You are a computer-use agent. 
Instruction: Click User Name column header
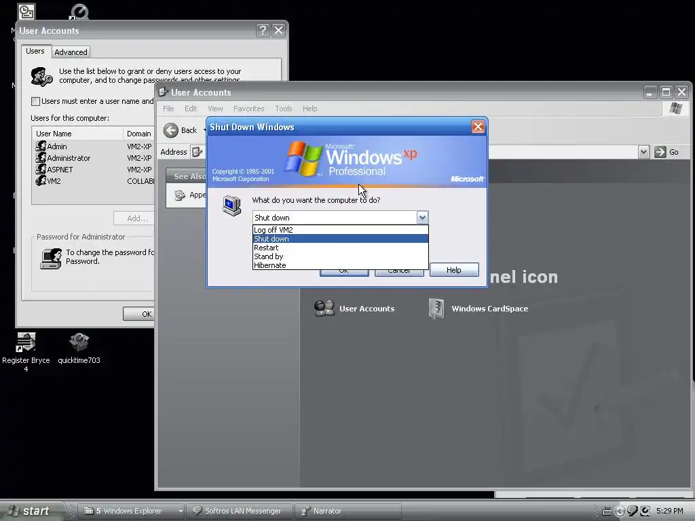point(77,134)
